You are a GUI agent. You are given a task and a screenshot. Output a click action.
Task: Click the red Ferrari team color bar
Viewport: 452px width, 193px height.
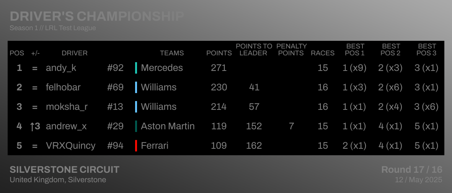[x=136, y=146]
